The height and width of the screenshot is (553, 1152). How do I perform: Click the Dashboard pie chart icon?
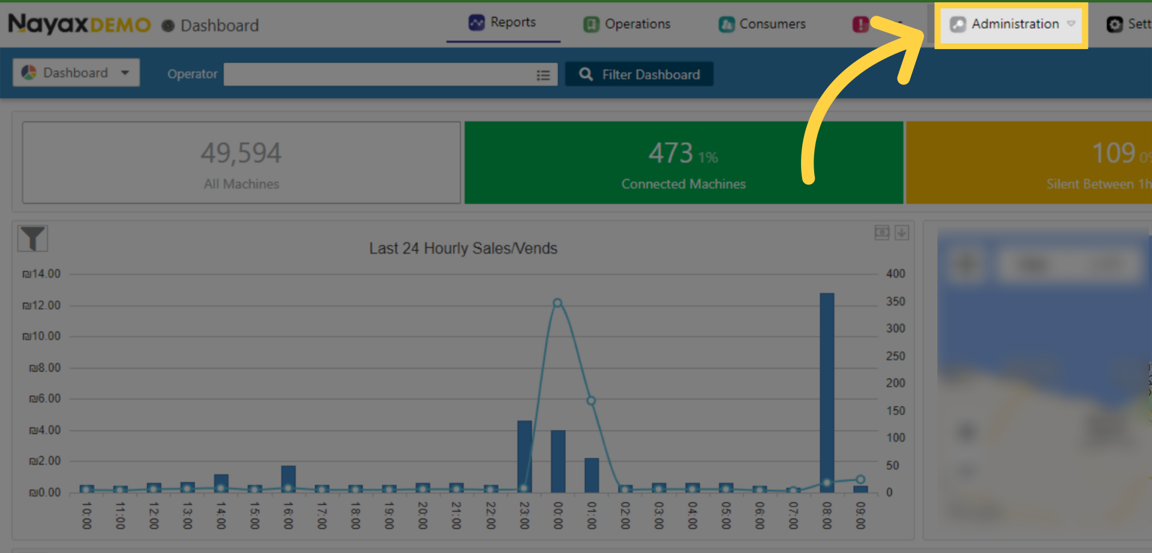pyautogui.click(x=29, y=72)
